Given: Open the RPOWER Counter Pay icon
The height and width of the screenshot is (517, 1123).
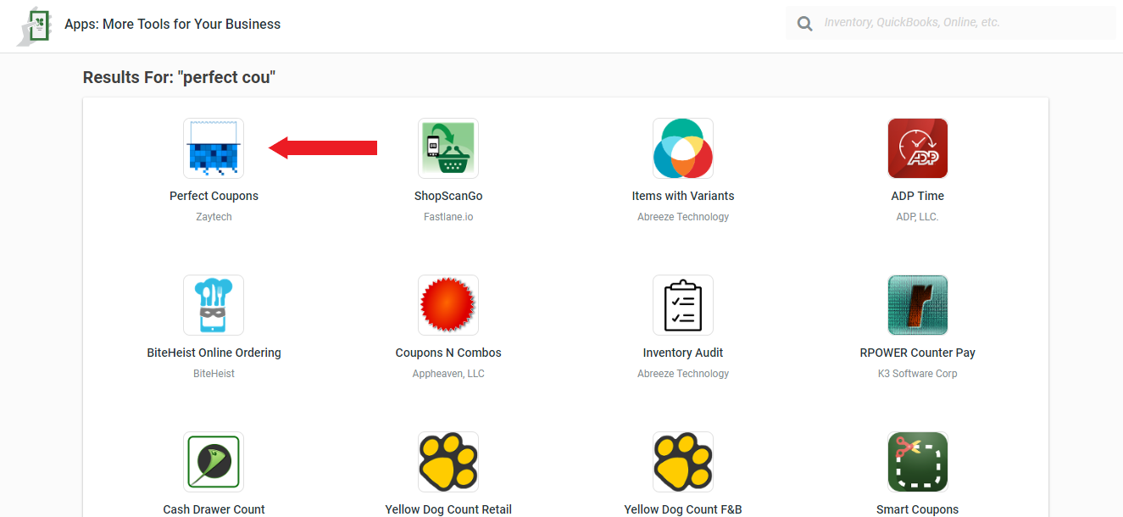Looking at the screenshot, I should [x=918, y=305].
